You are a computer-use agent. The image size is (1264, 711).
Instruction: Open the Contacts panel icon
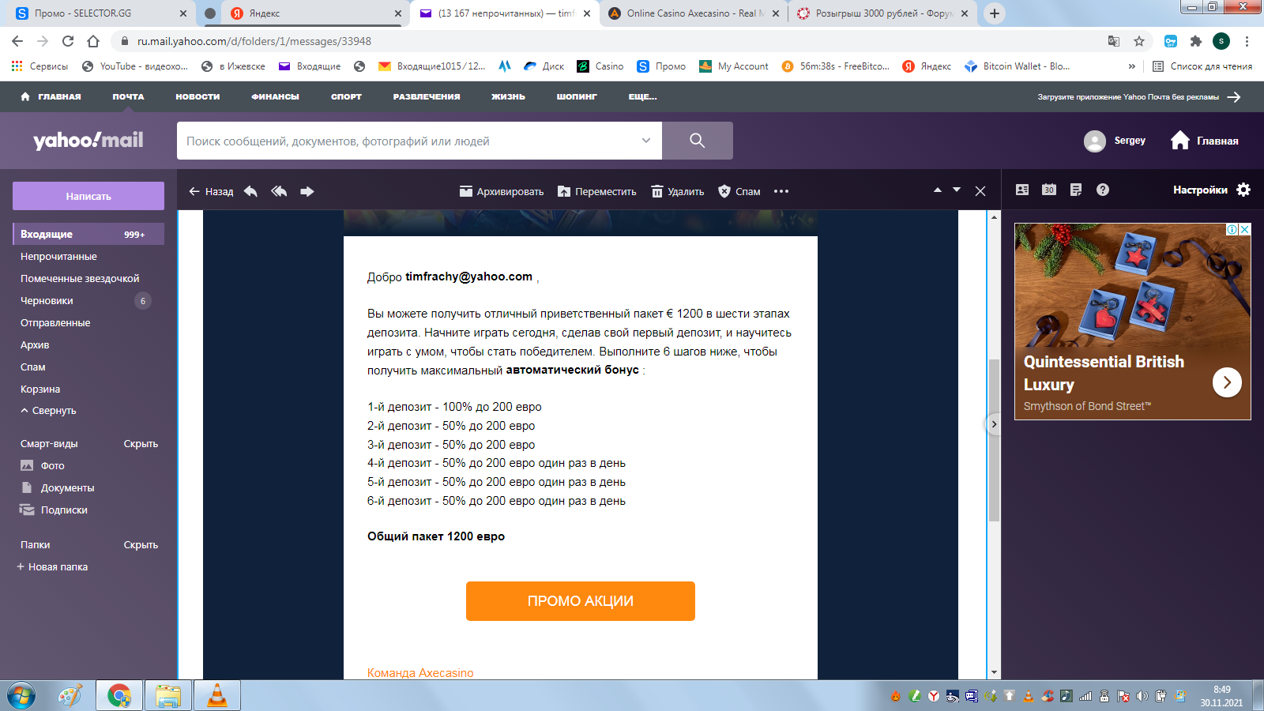(x=1022, y=190)
